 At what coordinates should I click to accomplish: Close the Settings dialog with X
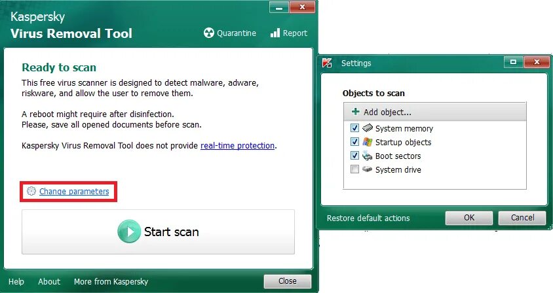[537, 62]
